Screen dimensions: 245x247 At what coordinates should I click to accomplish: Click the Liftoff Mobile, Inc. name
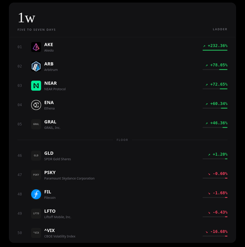pos(58,217)
